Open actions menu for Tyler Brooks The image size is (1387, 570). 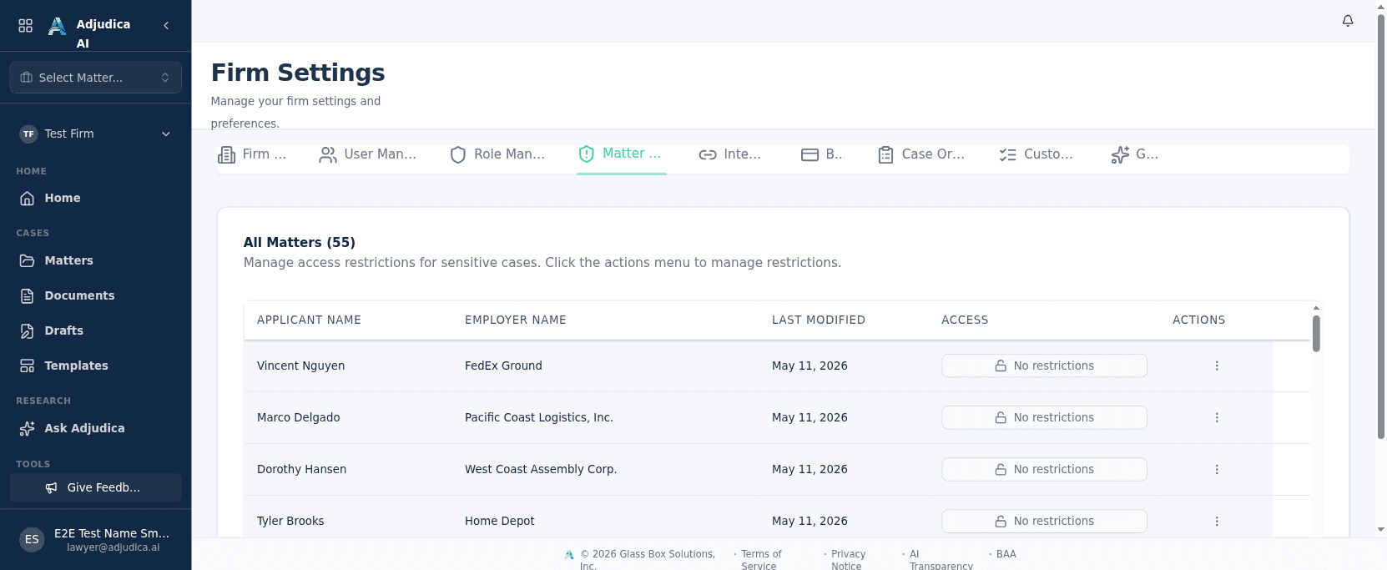click(1217, 521)
